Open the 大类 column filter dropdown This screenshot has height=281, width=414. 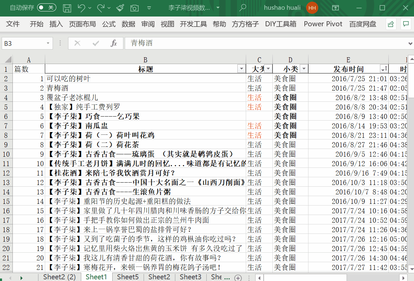pos(268,69)
